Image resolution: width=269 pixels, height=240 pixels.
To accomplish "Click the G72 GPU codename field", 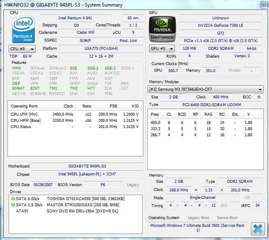I will pyautogui.click(x=221, y=33).
